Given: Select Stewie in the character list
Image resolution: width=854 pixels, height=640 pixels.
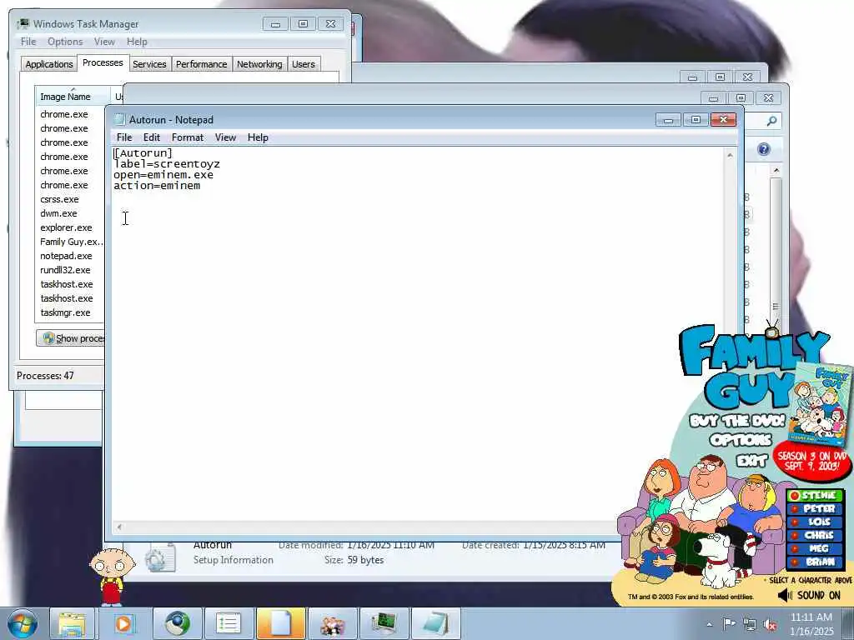Looking at the screenshot, I should click(x=815, y=495).
